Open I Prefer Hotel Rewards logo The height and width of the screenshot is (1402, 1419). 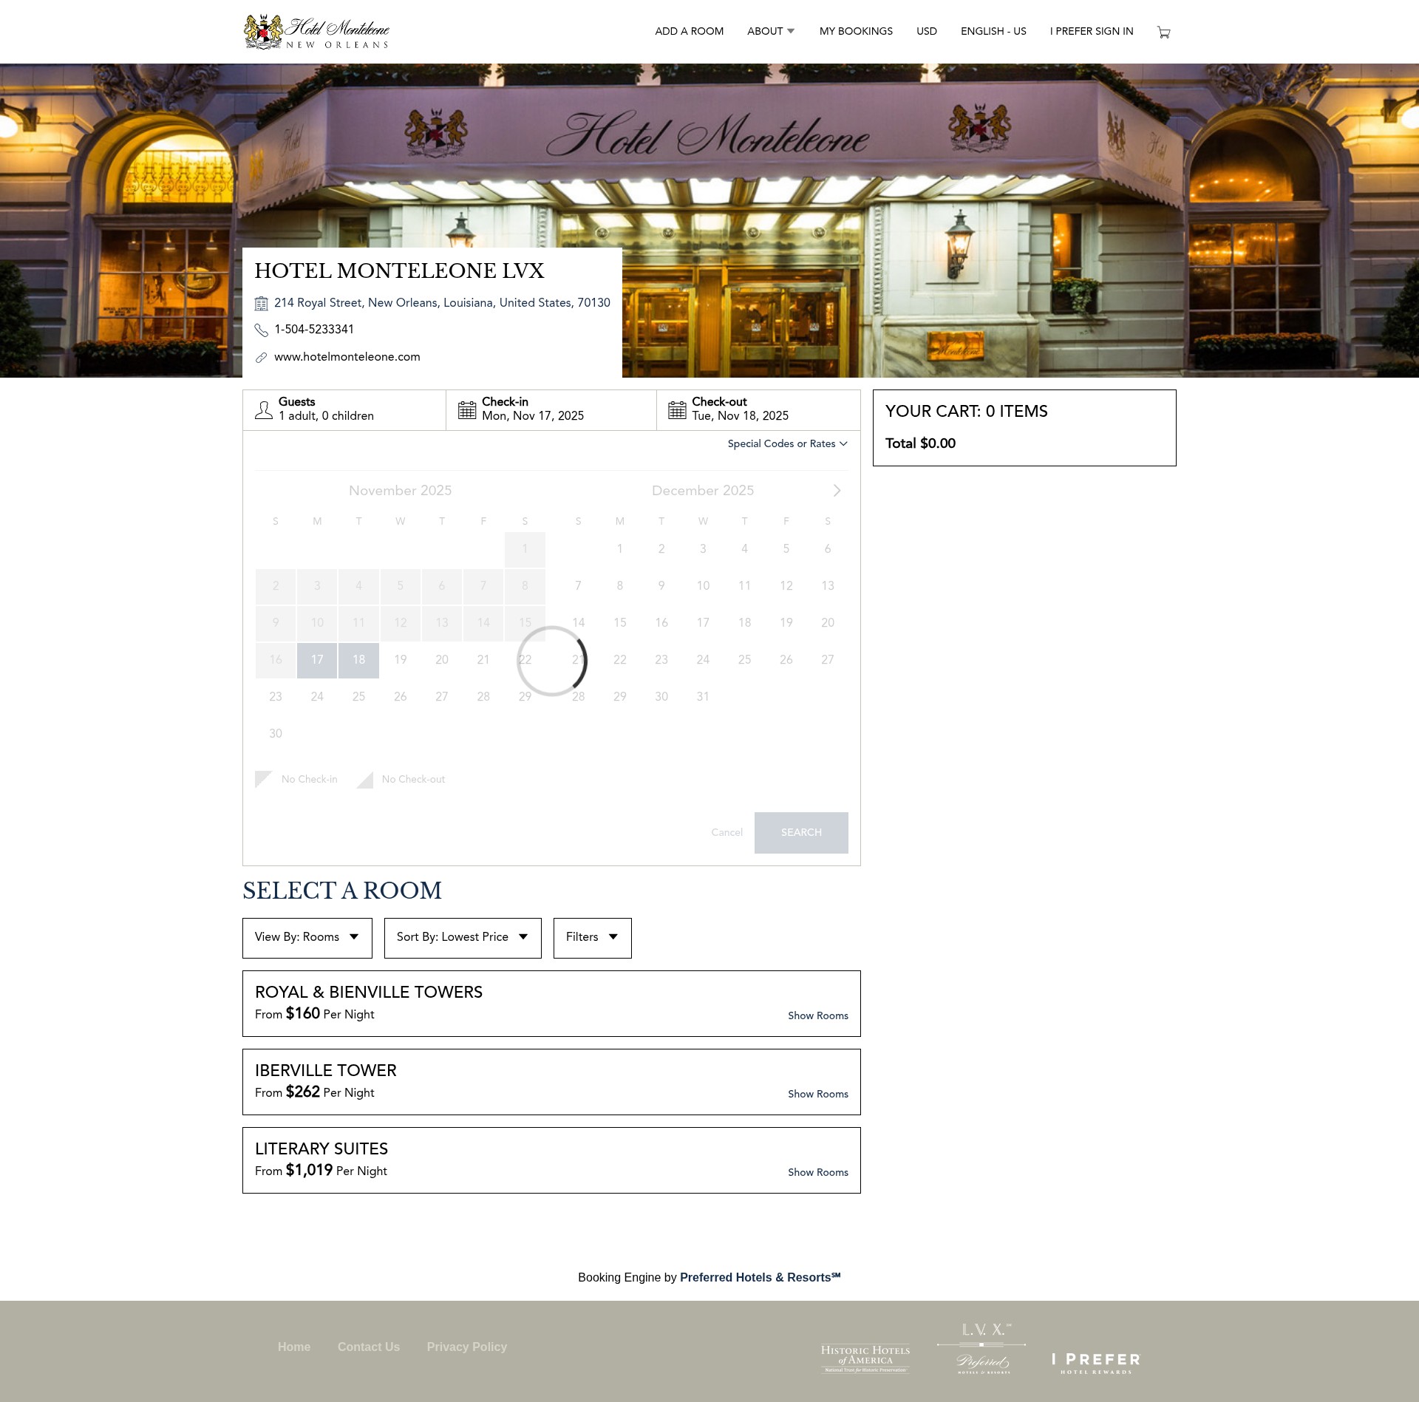pyautogui.click(x=1097, y=1364)
